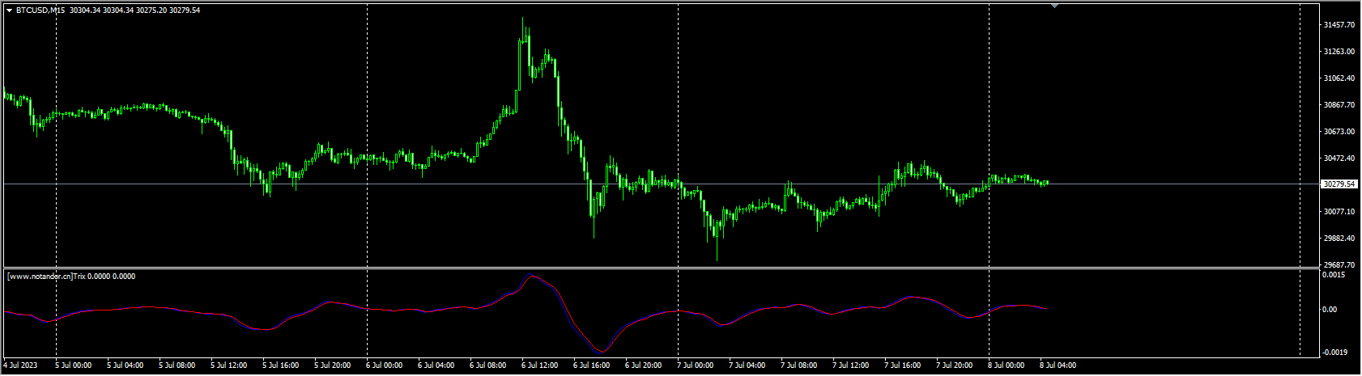The height and width of the screenshot is (376, 1362).
Task: Click the 6 Jul 08:00 time label
Action: tap(488, 365)
